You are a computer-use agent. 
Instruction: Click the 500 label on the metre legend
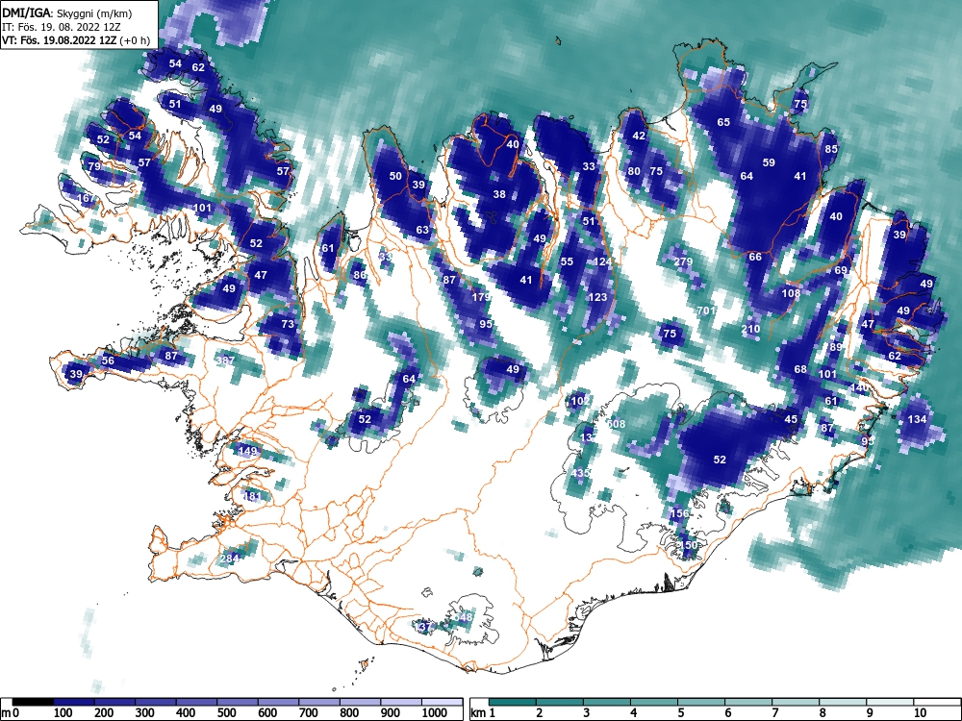click(x=226, y=712)
